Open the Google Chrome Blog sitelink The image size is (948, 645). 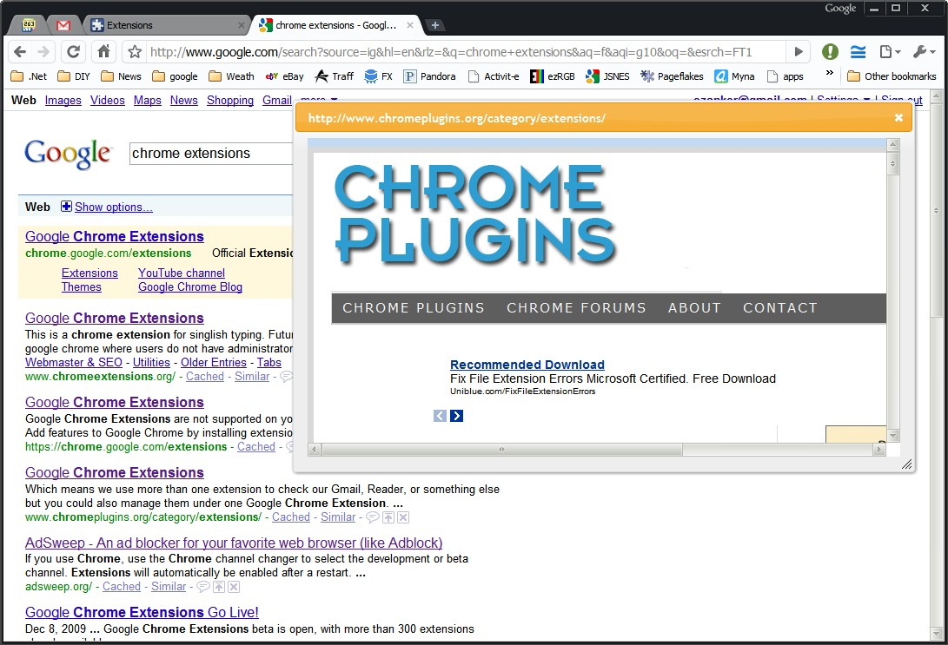(190, 286)
